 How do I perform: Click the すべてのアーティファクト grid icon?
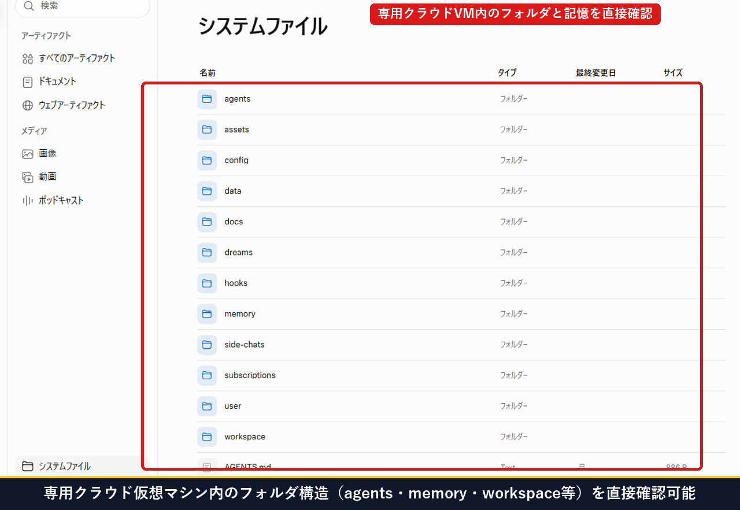click(28, 58)
